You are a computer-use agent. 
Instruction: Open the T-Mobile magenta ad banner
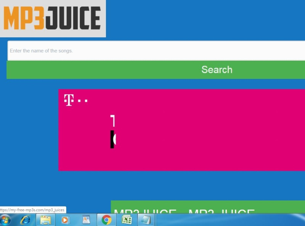182,130
